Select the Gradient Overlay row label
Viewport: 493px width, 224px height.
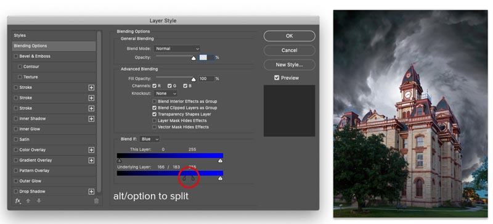tap(36, 160)
